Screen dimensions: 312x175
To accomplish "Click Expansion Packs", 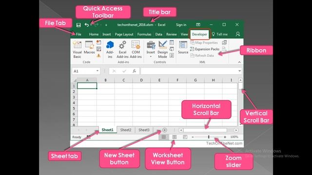I will (x=205, y=49).
